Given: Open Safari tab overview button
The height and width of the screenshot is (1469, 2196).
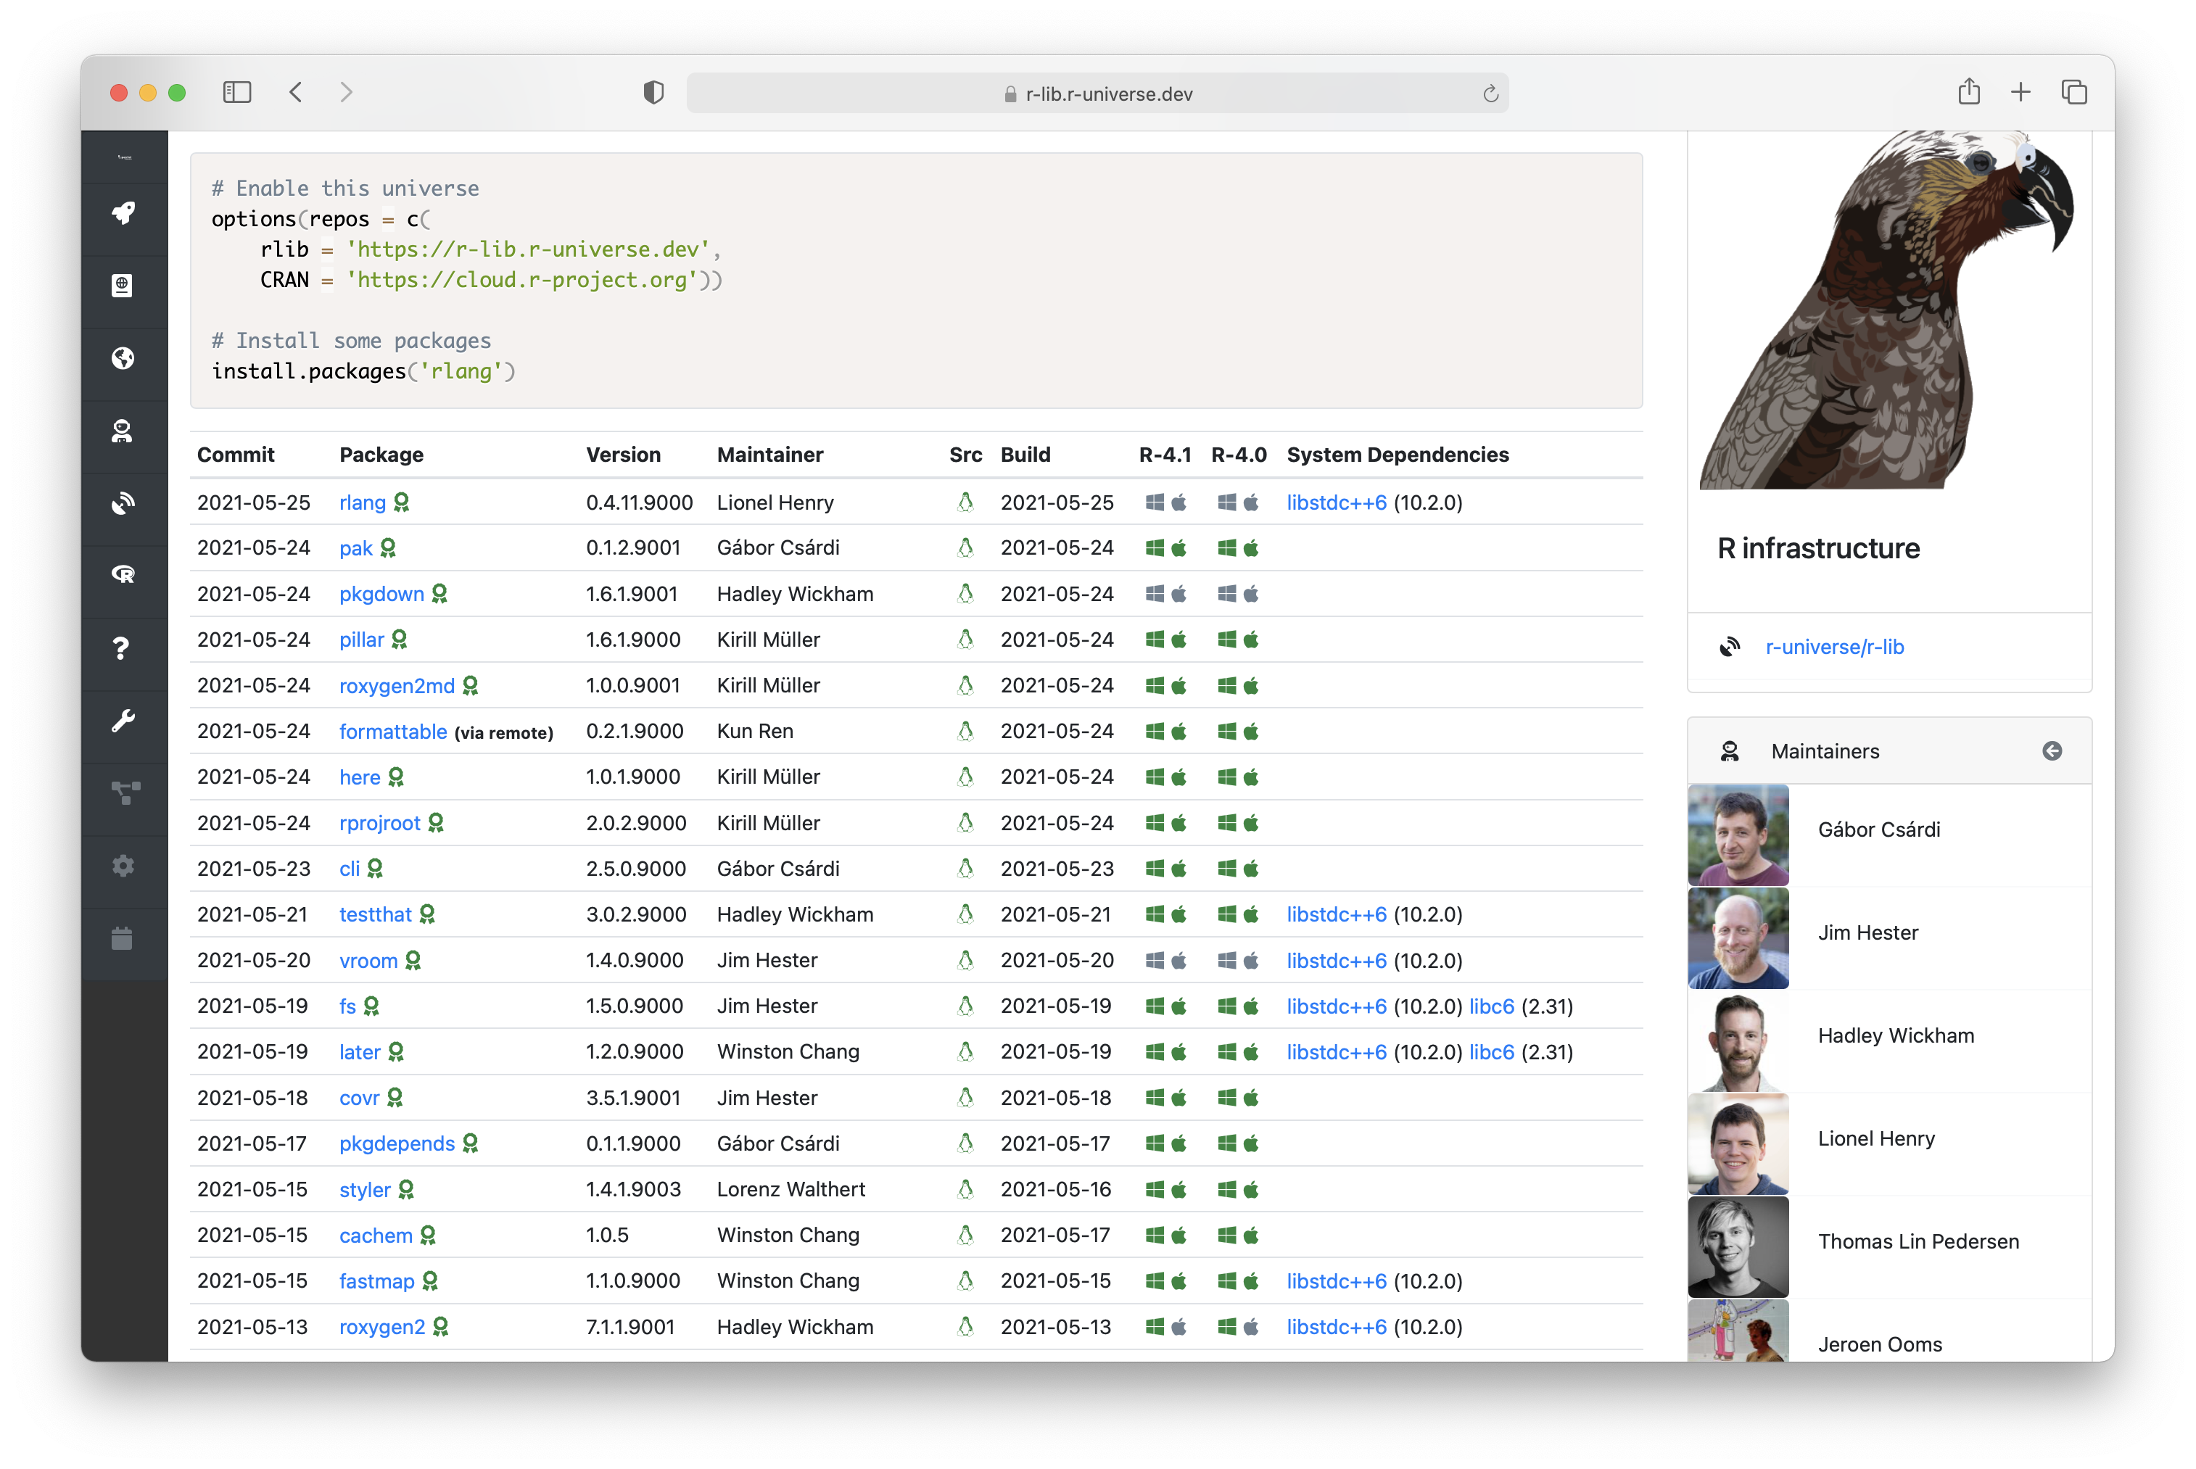Looking at the screenshot, I should [2073, 92].
